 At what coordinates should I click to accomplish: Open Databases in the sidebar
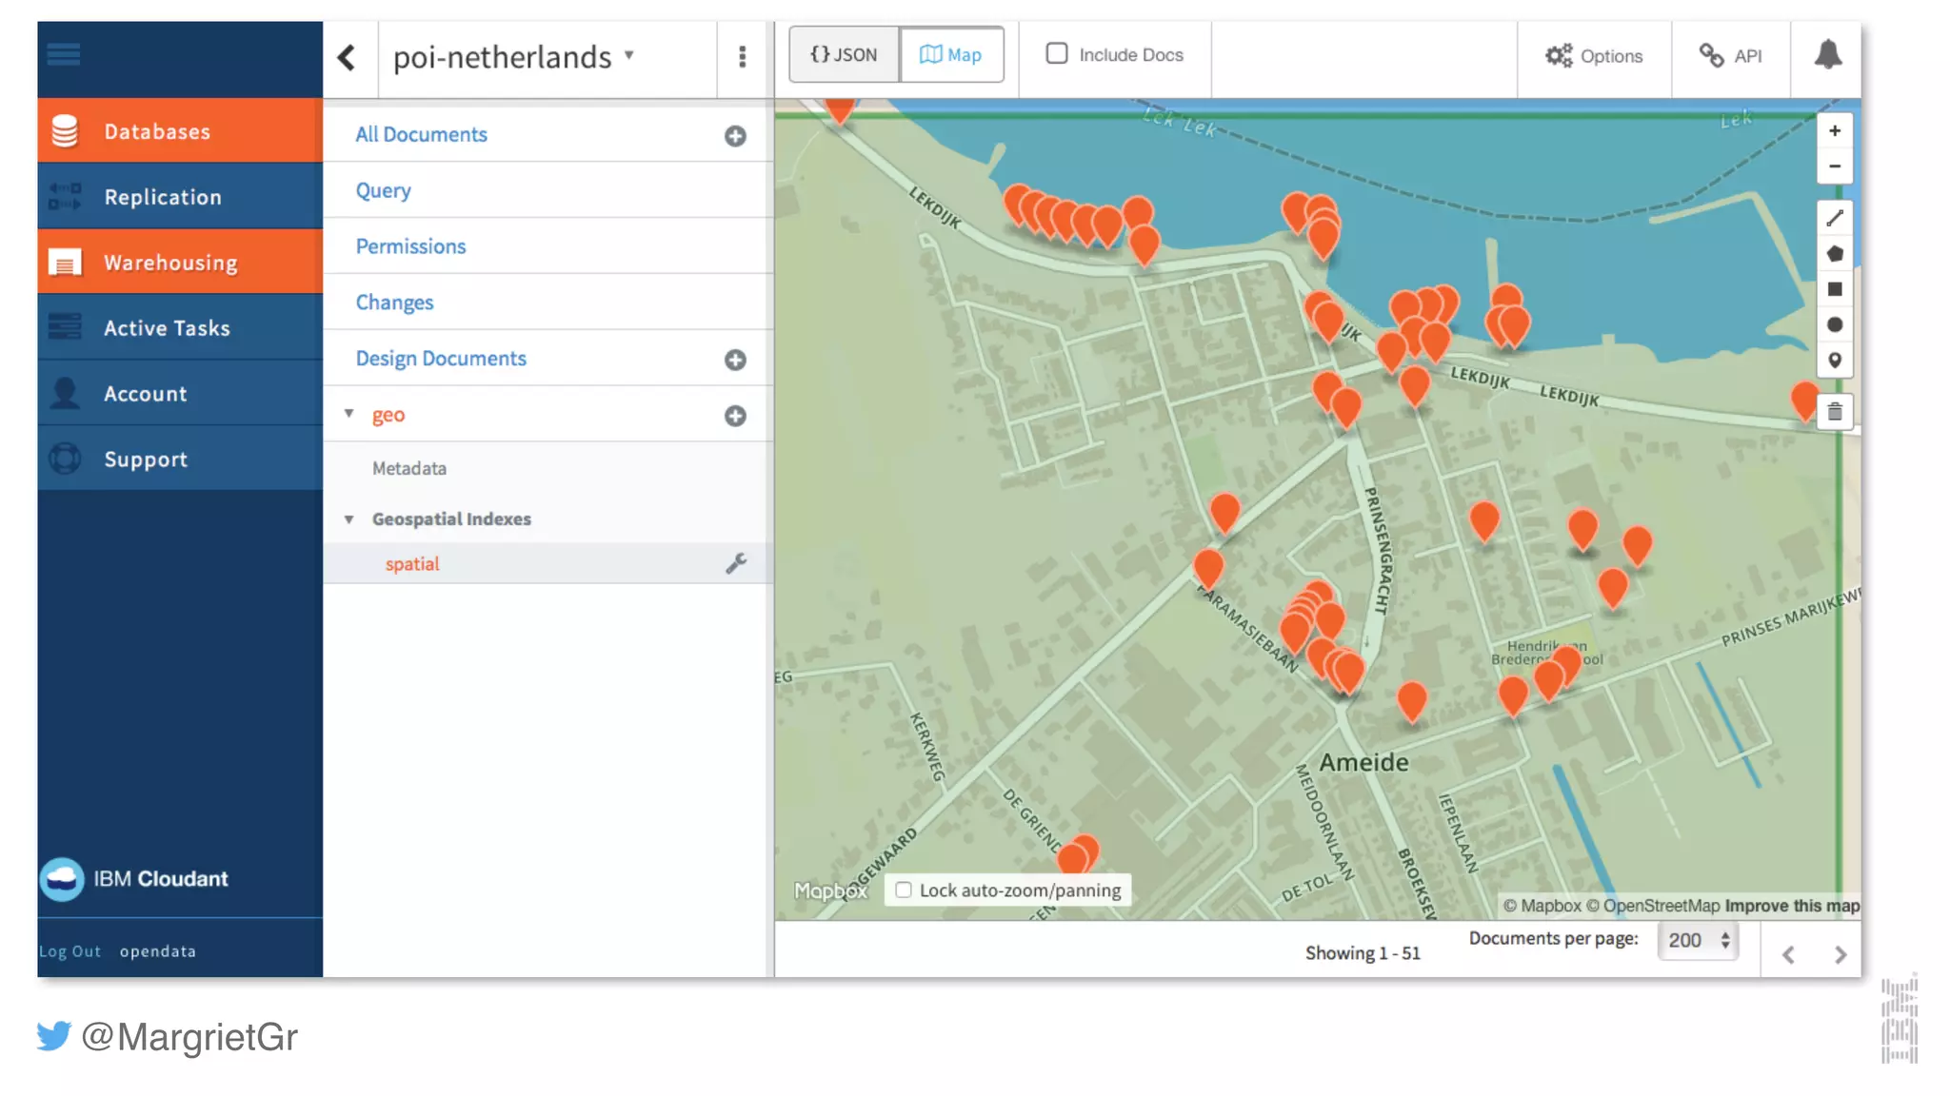[180, 131]
